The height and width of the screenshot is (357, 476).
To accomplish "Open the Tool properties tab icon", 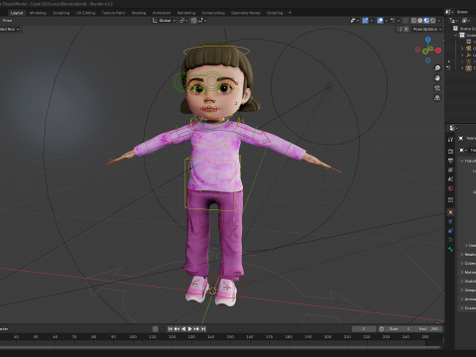I will 450,140.
